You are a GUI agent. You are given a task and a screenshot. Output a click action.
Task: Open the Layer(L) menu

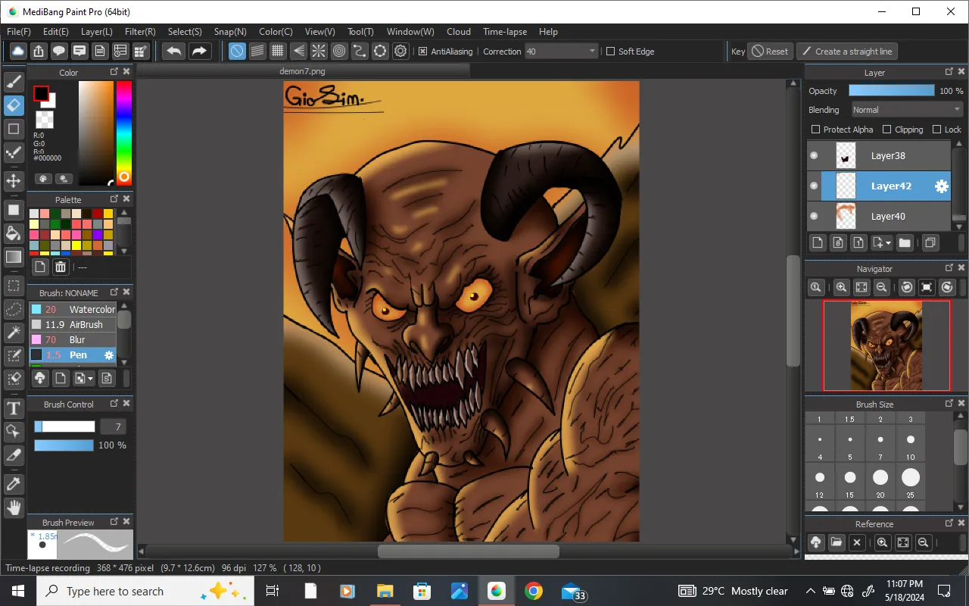click(97, 32)
